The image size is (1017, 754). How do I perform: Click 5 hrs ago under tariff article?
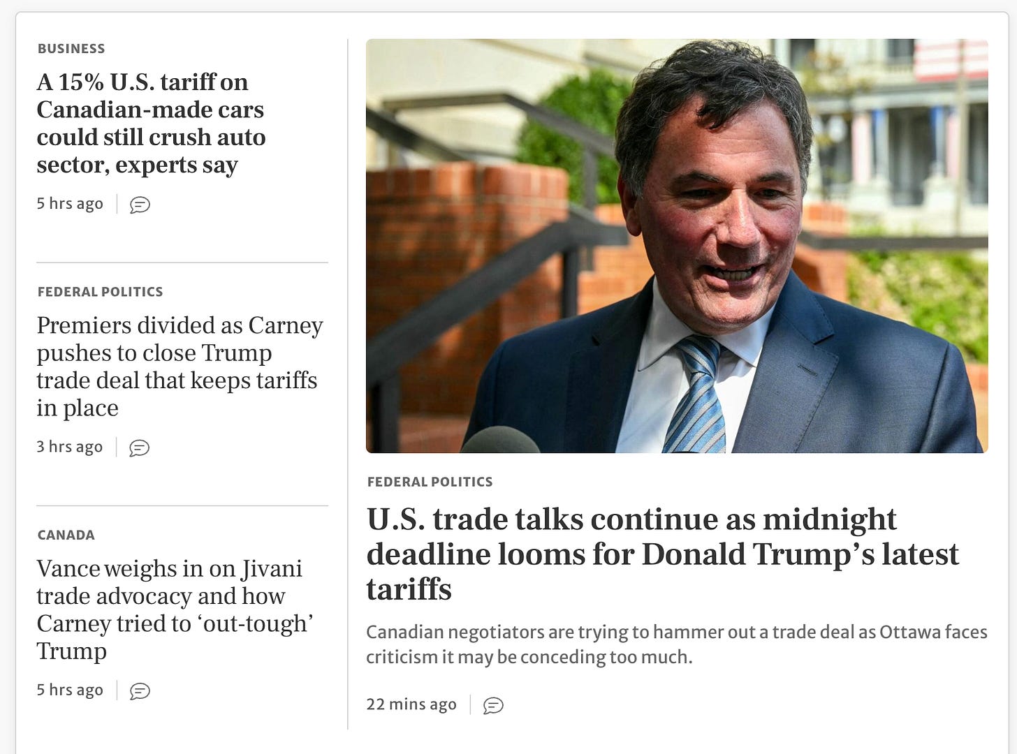tap(70, 204)
